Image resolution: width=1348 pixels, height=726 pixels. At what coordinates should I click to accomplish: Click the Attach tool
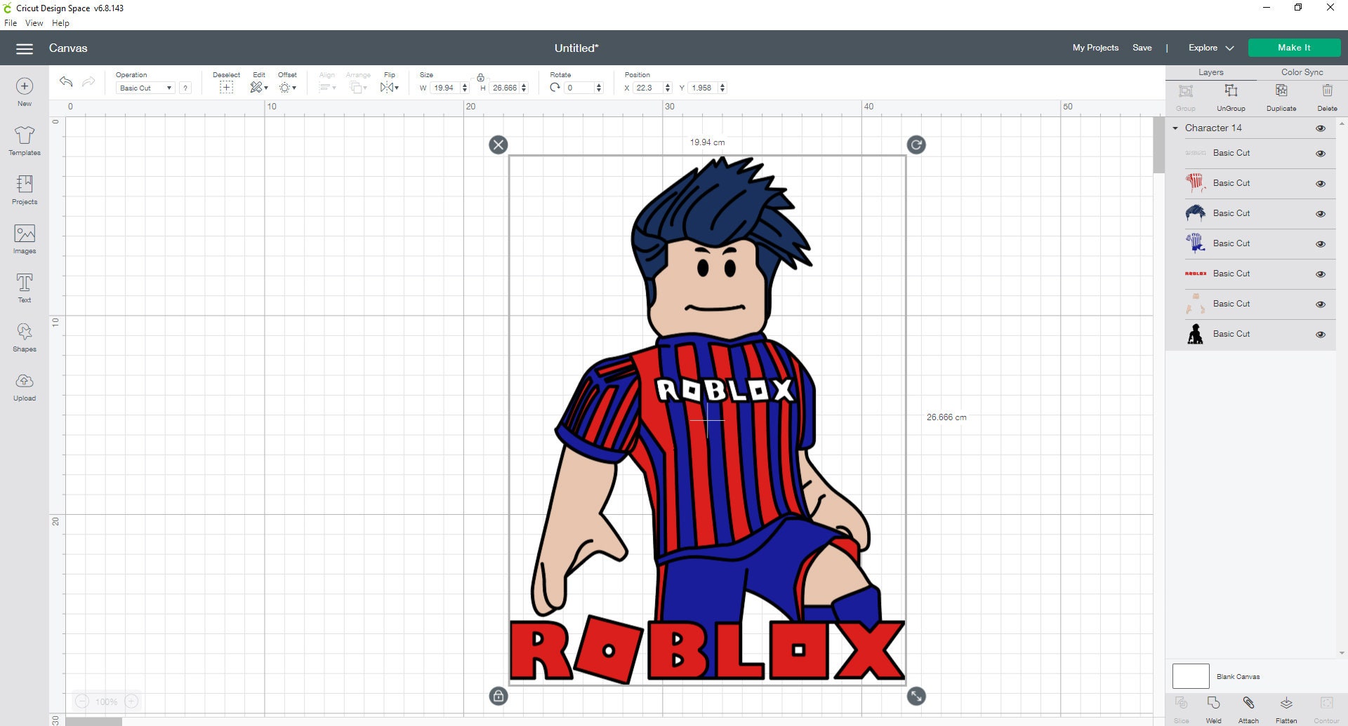tap(1248, 707)
